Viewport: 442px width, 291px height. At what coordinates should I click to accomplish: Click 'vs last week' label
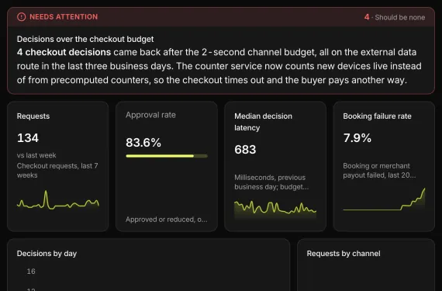(x=36, y=155)
